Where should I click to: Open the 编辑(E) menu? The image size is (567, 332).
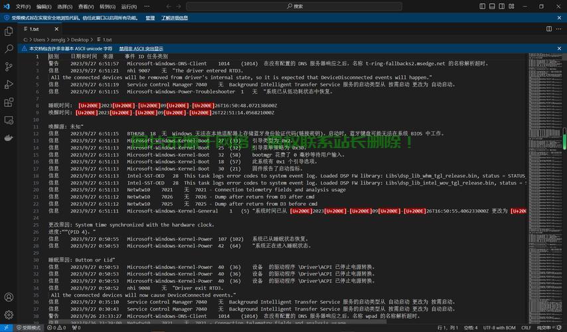pyautogui.click(x=44, y=7)
